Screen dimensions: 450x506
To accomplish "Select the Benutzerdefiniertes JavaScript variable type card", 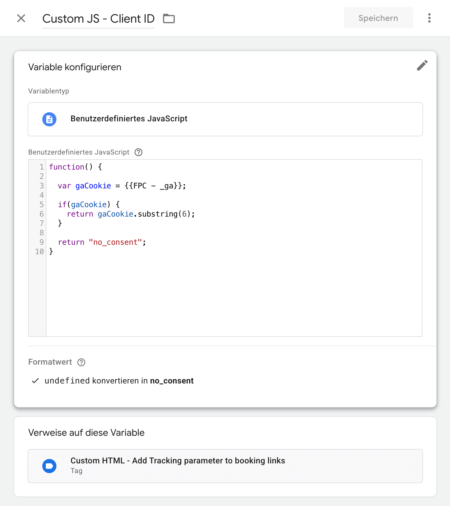I will [x=225, y=119].
